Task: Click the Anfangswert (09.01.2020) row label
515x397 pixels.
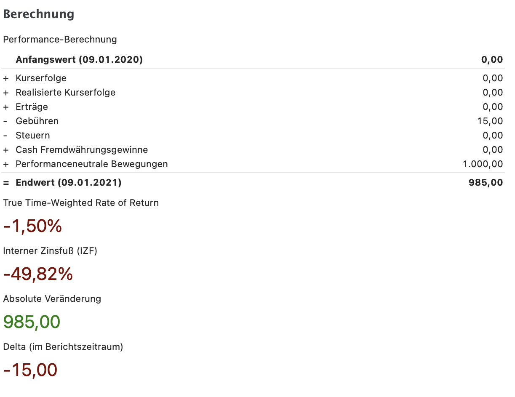Action: click(x=79, y=60)
